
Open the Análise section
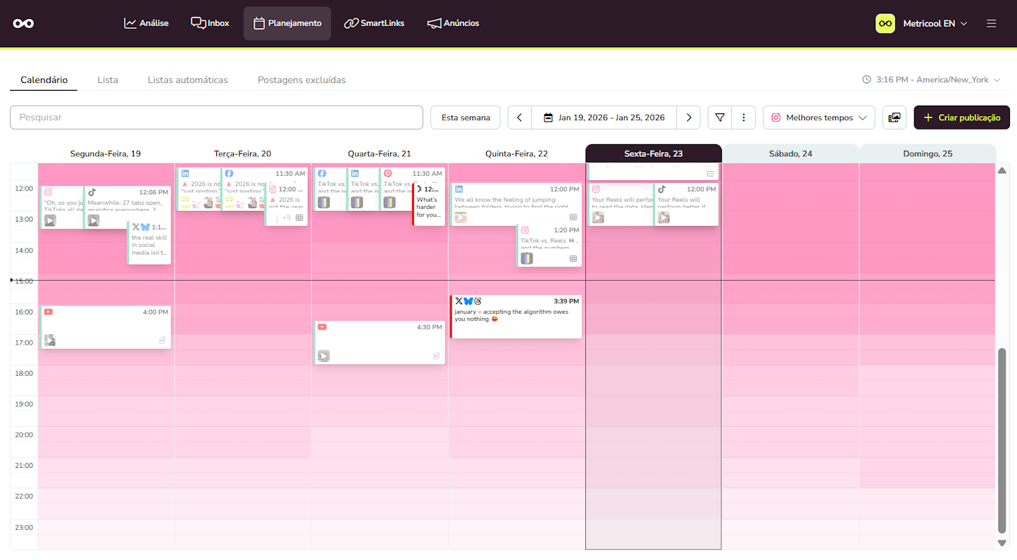point(146,23)
